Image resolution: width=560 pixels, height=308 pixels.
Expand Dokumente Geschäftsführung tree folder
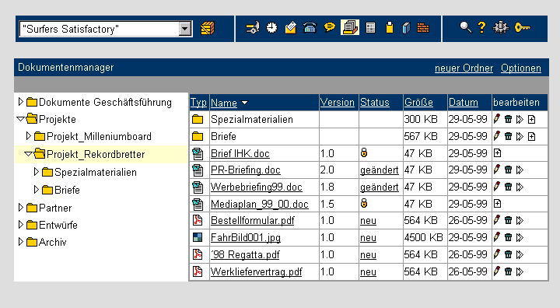21,102
